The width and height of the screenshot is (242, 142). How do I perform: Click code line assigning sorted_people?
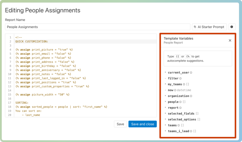pyautogui.click(x=61, y=107)
